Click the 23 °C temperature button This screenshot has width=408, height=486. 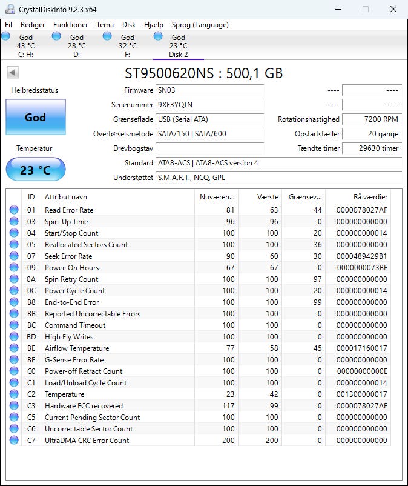coord(35,170)
